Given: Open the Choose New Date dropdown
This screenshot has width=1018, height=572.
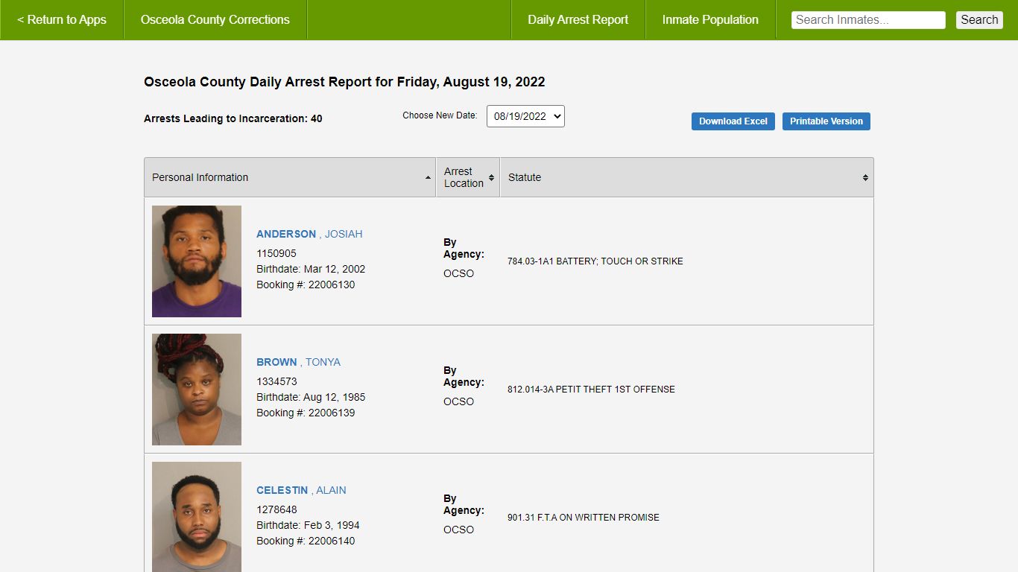Looking at the screenshot, I should coord(525,116).
